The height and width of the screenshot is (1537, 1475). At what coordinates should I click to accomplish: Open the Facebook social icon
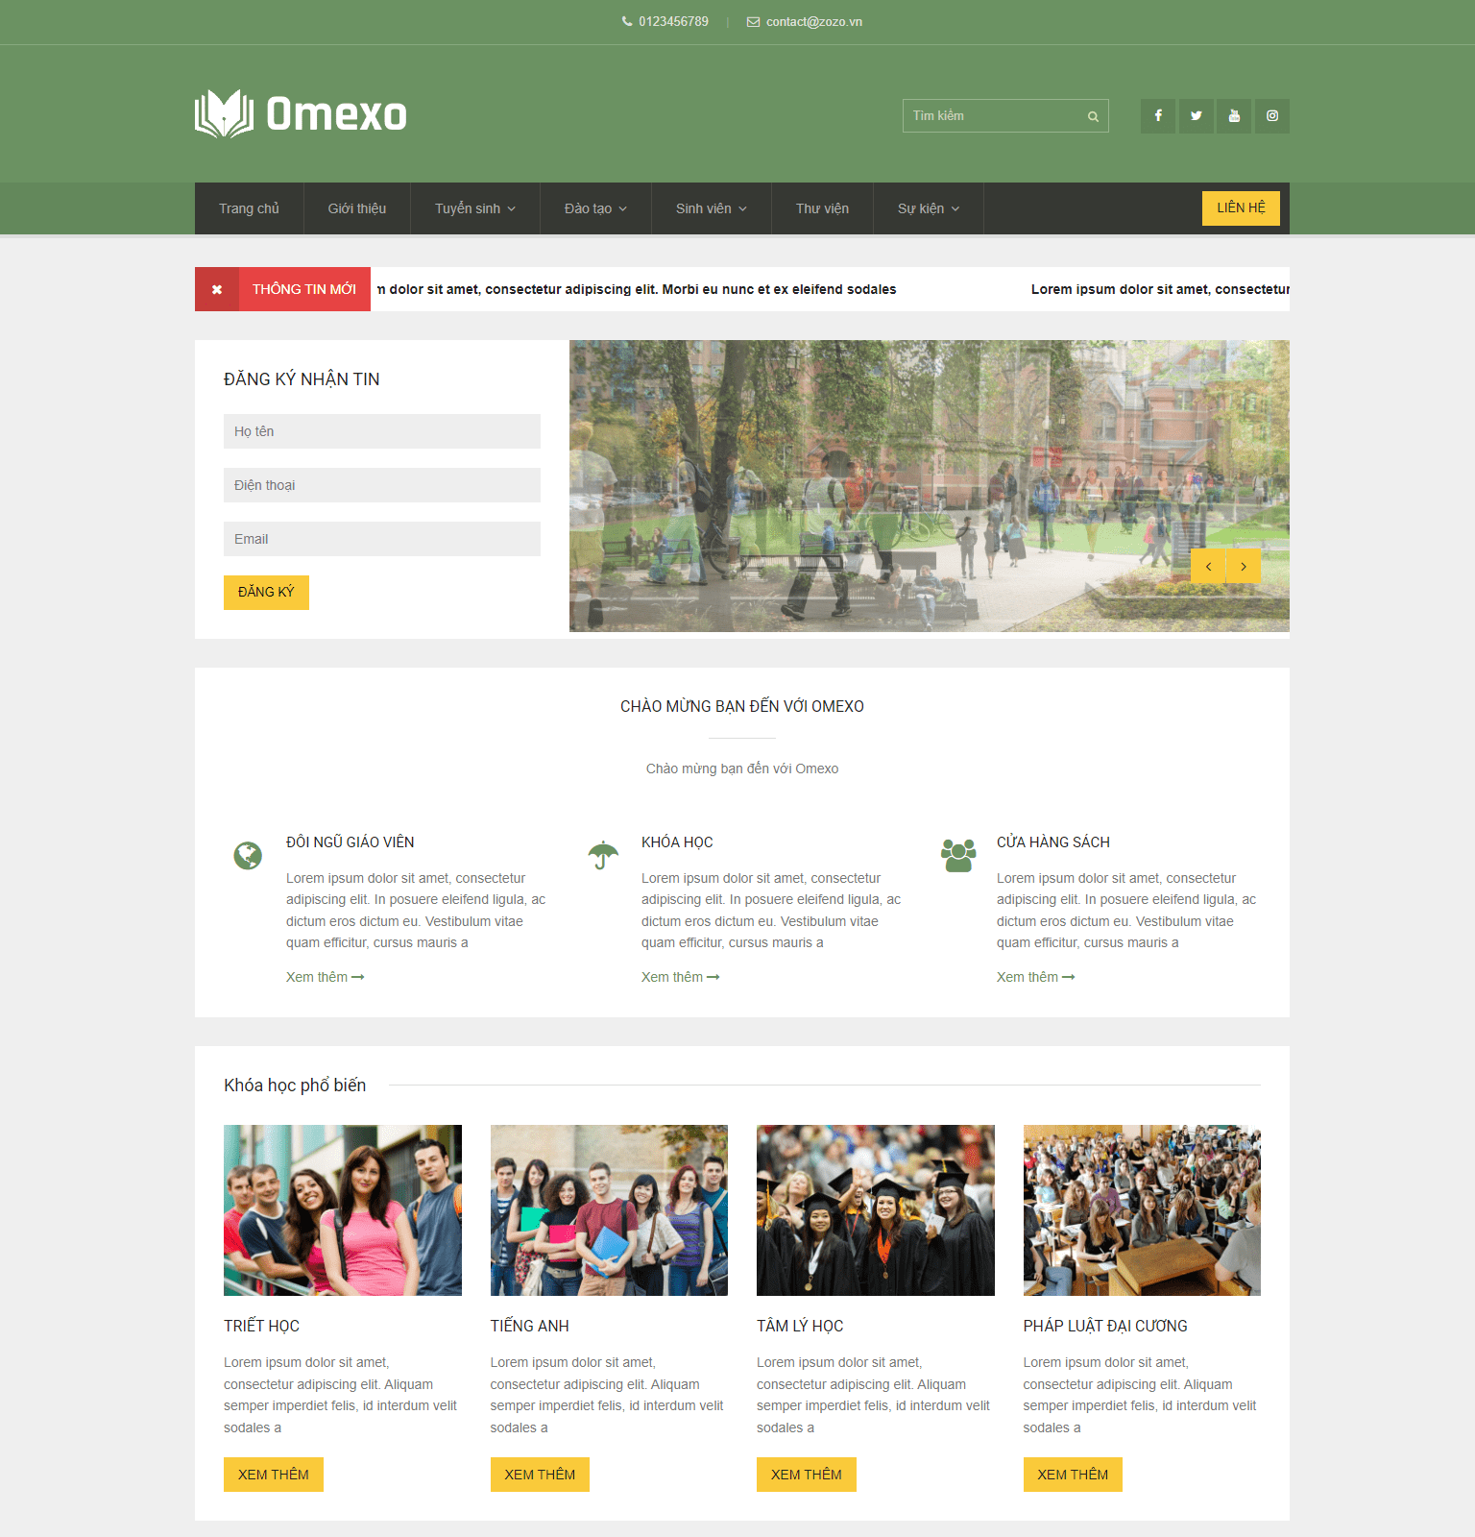click(1158, 116)
